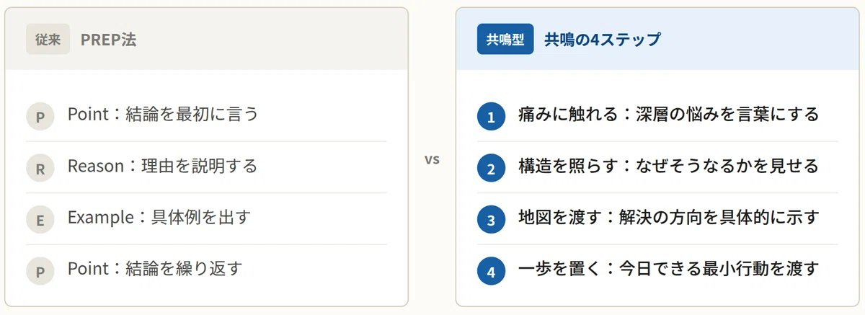Click the blue number 4 circle
The height and width of the screenshot is (315, 865).
coord(492,272)
